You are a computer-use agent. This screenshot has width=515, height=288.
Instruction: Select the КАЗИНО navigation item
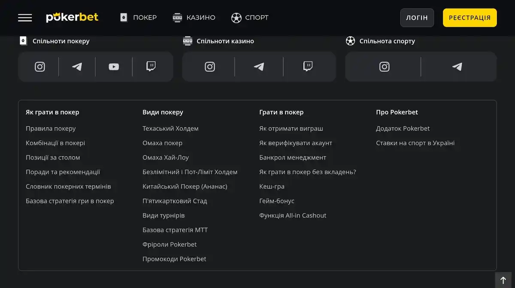pyautogui.click(x=194, y=18)
